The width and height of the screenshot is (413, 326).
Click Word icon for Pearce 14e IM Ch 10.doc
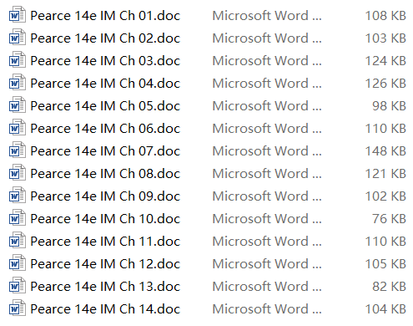18,218
